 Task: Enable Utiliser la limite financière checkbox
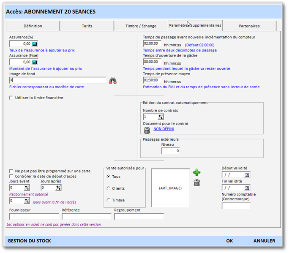pos(11,98)
